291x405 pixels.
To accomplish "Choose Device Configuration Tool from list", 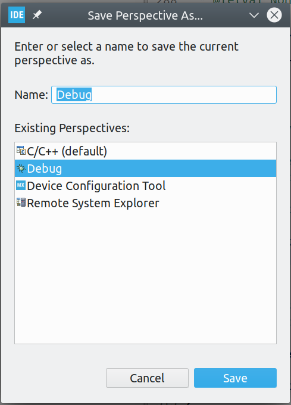I will 145,186.
